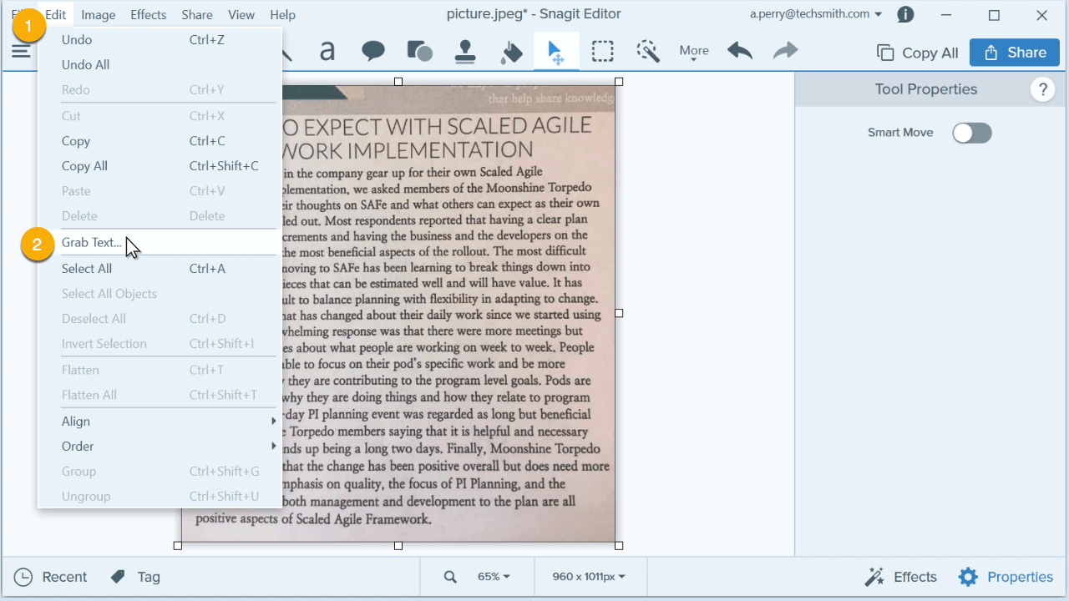
Task: Open the Effects panel
Action: 900,576
